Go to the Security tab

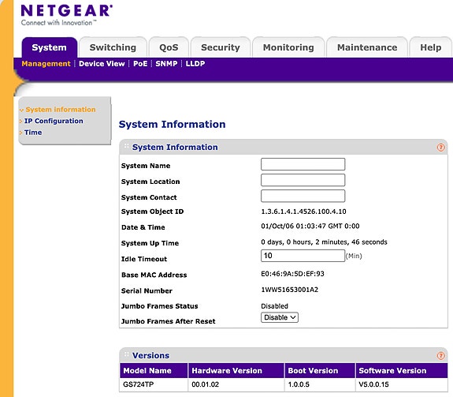(221, 47)
